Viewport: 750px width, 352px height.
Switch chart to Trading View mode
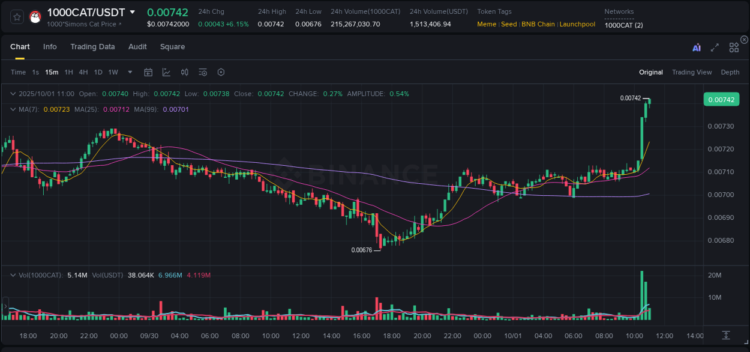coord(691,72)
